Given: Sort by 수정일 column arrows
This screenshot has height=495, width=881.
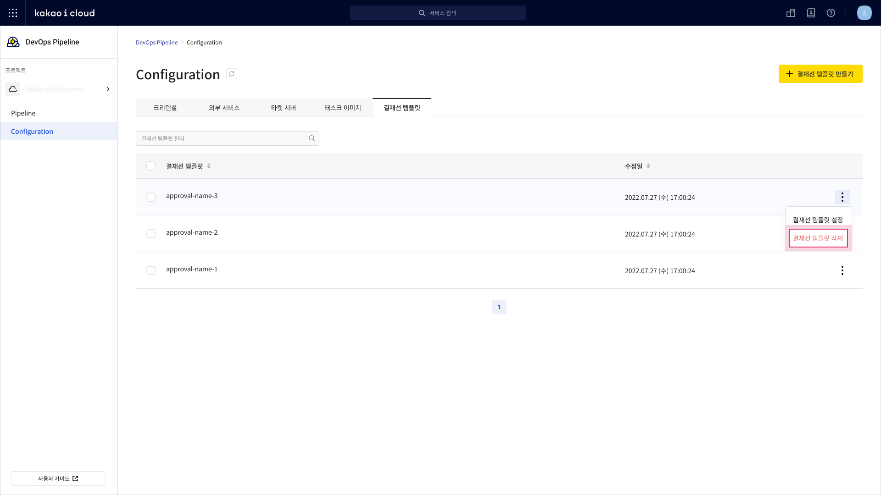Looking at the screenshot, I should coord(648,166).
